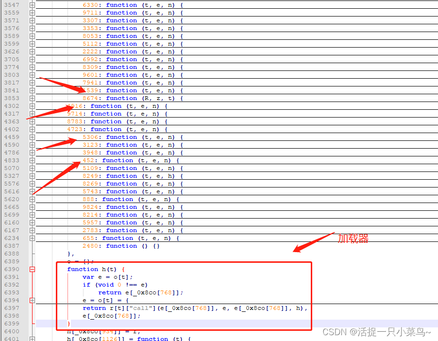Expand the folded block at line 3547
The image size is (438, 341).
tap(32, 5)
